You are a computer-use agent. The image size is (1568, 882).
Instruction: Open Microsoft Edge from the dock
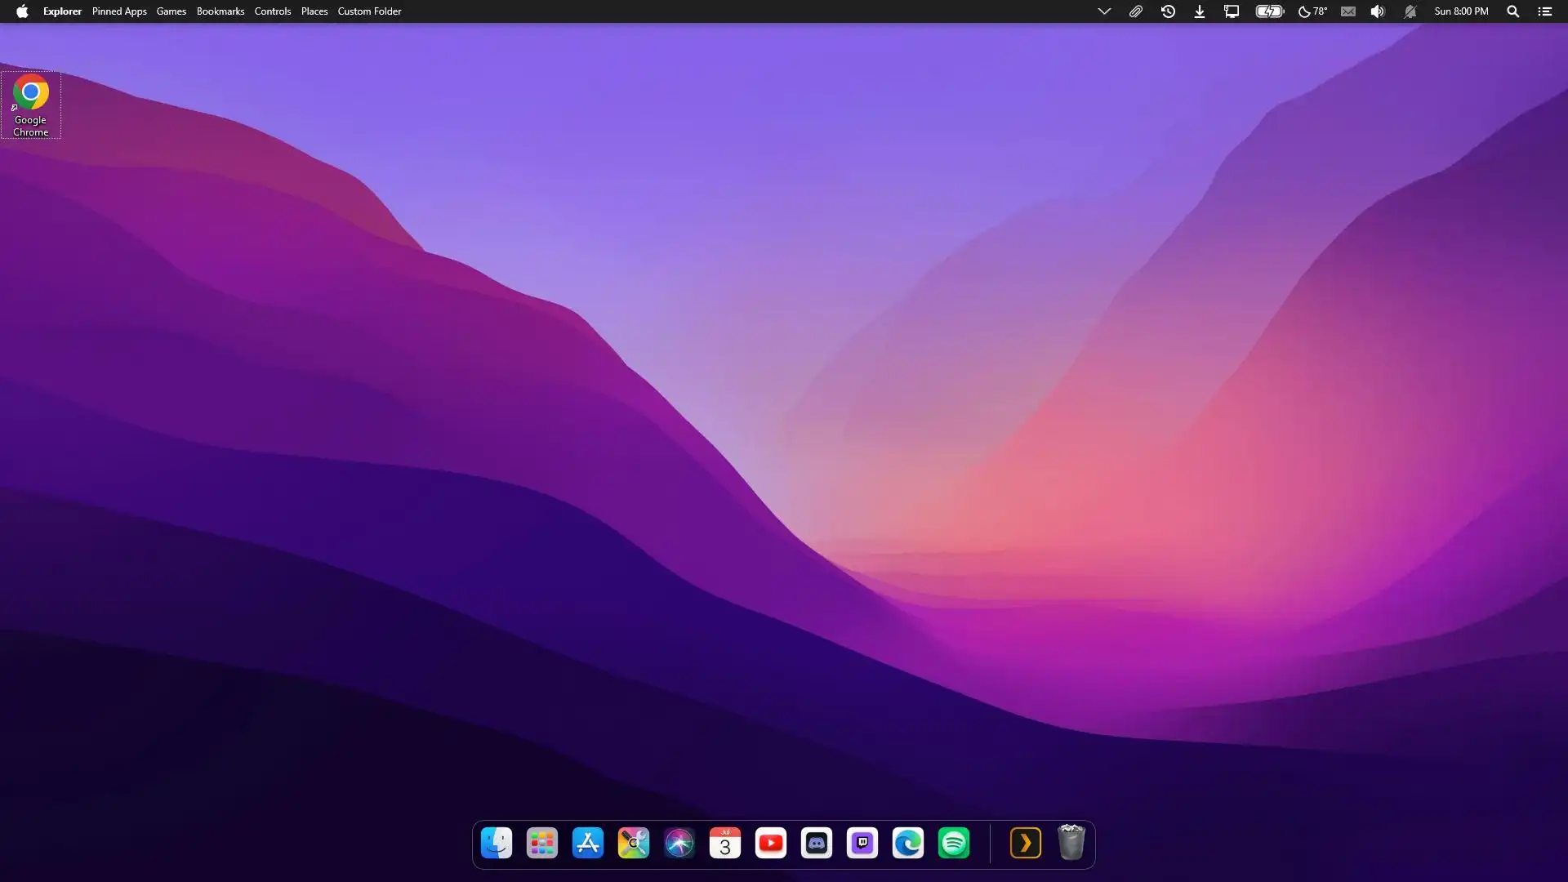908,843
